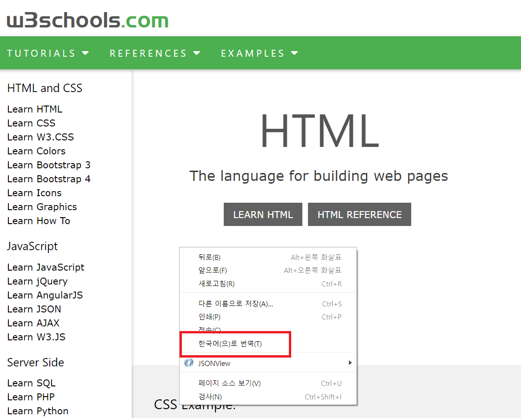The image size is (521, 418).
Task: Click the JSONView extension icon
Action: point(189,363)
